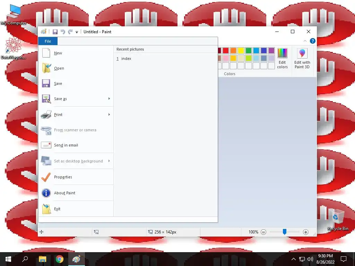This screenshot has width=355, height=266.
Task: Expand Set as desktop background submenu arrow
Action: 109,161
